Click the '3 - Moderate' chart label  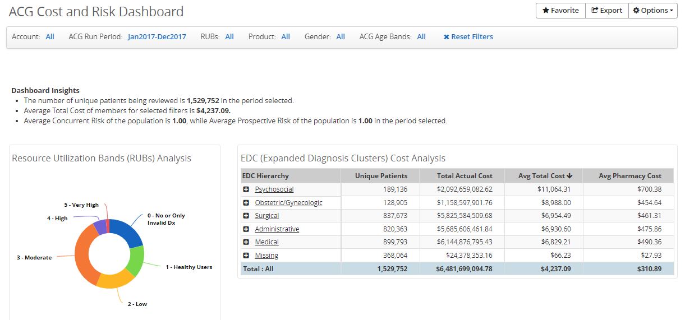coord(34,258)
